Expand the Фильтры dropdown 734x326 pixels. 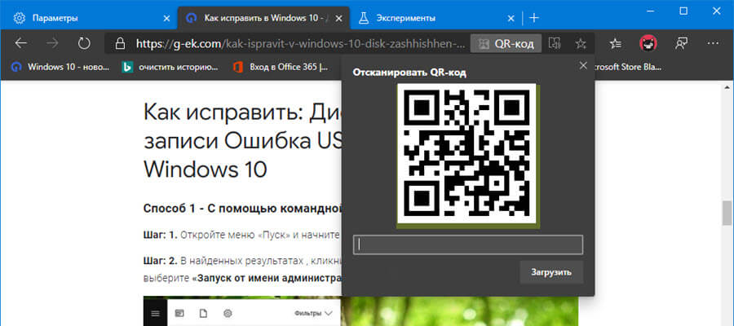(x=314, y=313)
